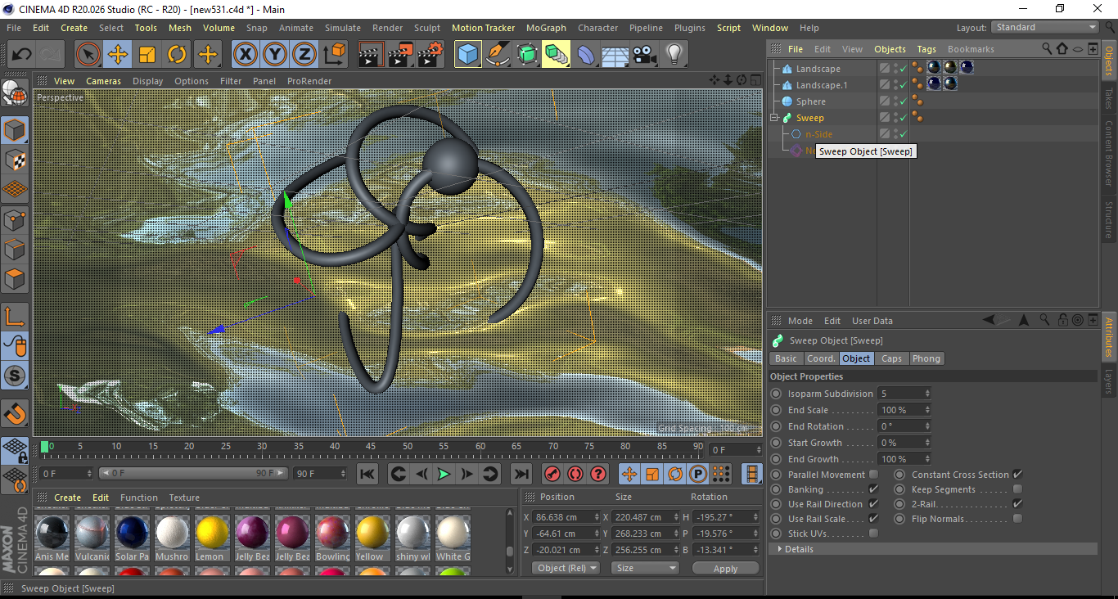The width and height of the screenshot is (1118, 599).
Task: Select the Solar Panel material swatch
Action: click(132, 538)
